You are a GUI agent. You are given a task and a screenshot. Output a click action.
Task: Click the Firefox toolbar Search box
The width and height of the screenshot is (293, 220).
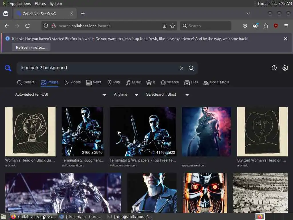click(205, 26)
